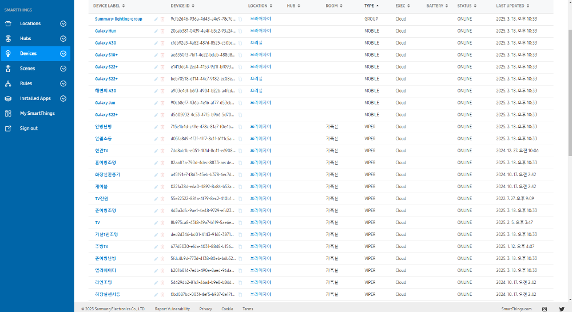Click Sign out in the sidebar
This screenshot has width=572, height=312.
click(x=29, y=129)
